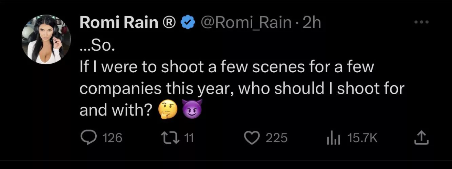This screenshot has height=169, width=452.
Task: Click the 225 likes count
Action: tap(276, 138)
